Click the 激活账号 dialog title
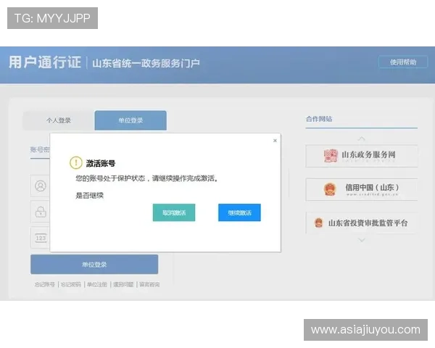 [x=101, y=163]
